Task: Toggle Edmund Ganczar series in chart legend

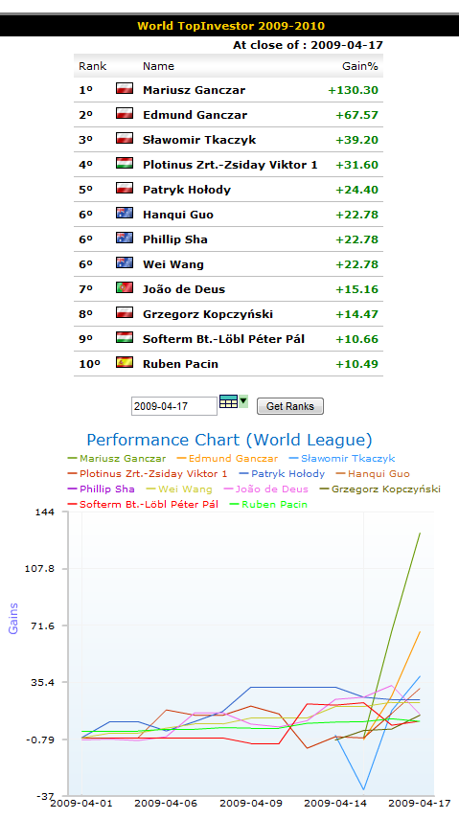Action: click(227, 459)
